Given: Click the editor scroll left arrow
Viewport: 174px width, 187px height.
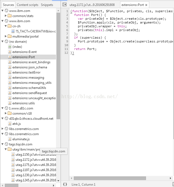Looking at the screenshot, I should 71,178.
